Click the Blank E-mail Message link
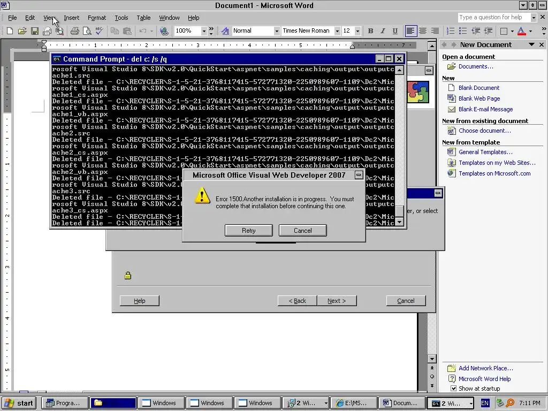548x411 pixels. tap(485, 109)
